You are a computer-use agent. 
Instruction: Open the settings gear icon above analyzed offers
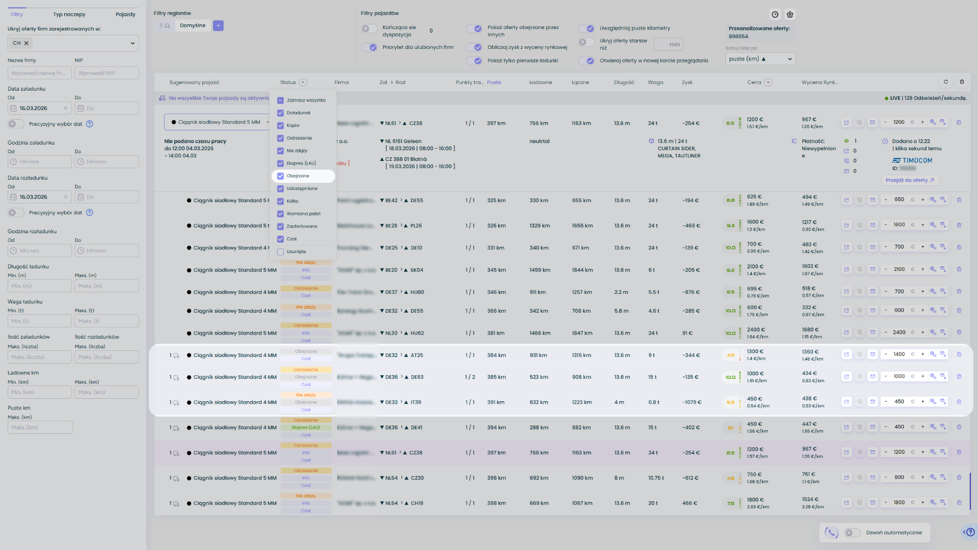point(790,15)
